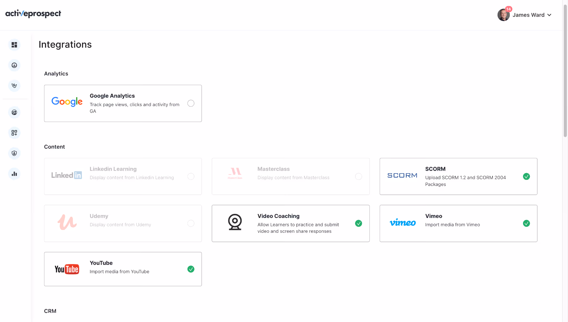This screenshot has height=322, width=568.
Task: Turn off the Vimeo integration
Action: click(x=526, y=223)
